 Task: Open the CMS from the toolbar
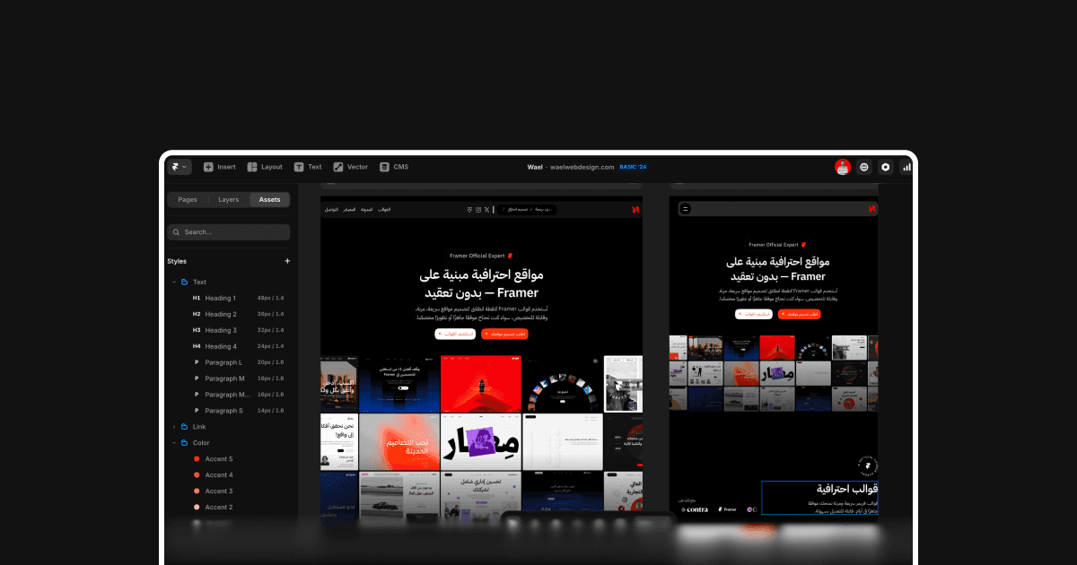click(x=394, y=167)
